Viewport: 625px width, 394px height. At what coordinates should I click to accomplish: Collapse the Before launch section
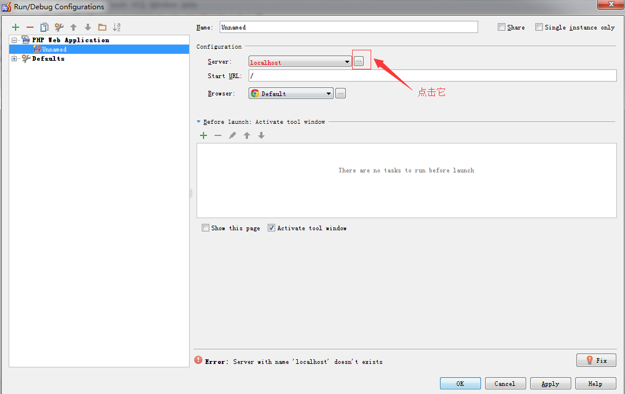(198, 121)
